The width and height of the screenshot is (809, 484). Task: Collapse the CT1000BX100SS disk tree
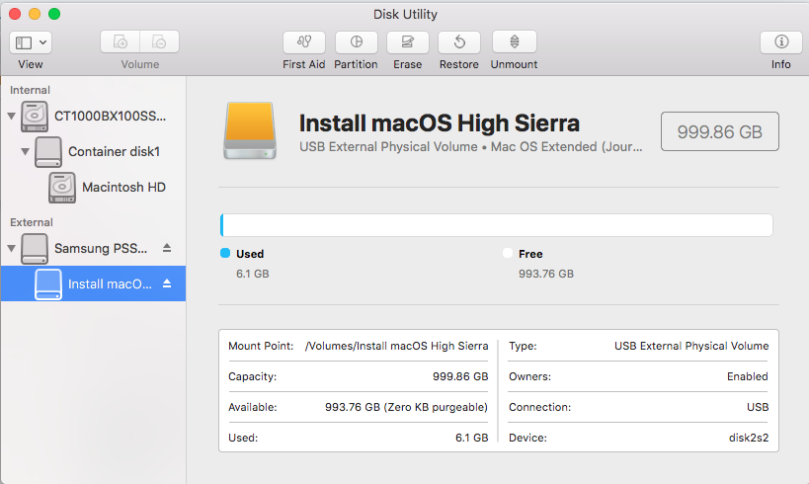[x=11, y=117]
